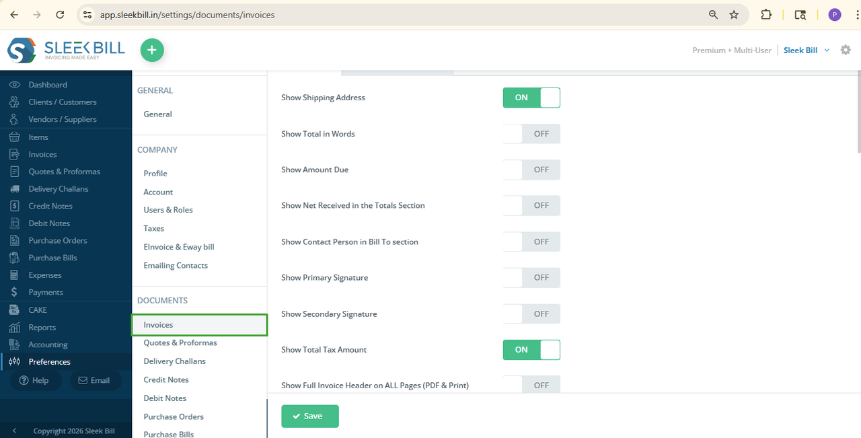The width and height of the screenshot is (861, 438).
Task: Click the browser zoom magnifier icon
Action: [714, 15]
